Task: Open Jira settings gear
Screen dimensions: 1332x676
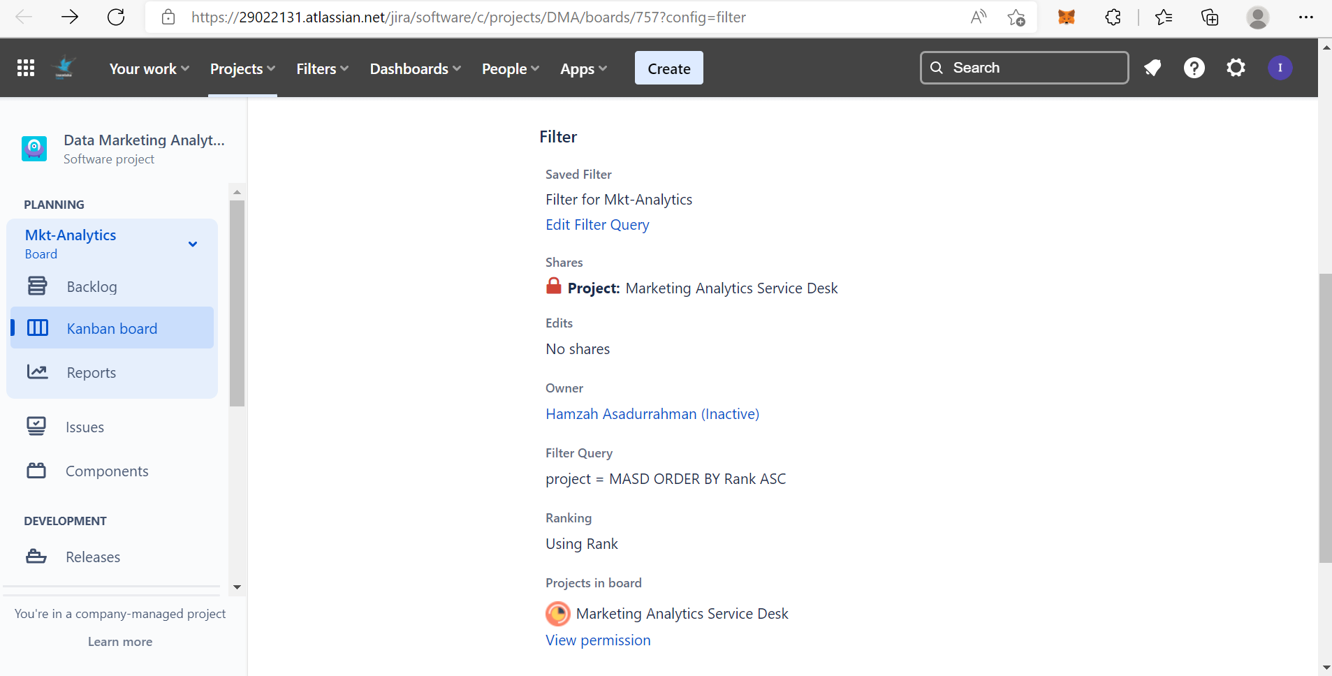Action: pos(1236,67)
